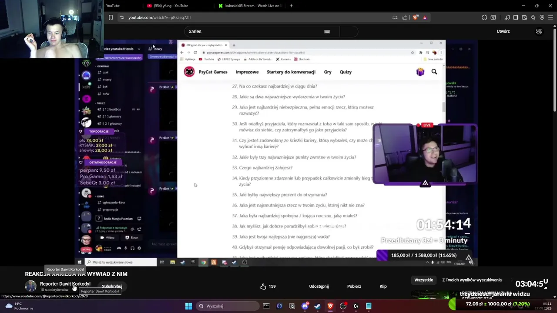The width and height of the screenshot is (557, 313).
Task: Click the weather widget showing 14°C
Action: tap(19, 306)
